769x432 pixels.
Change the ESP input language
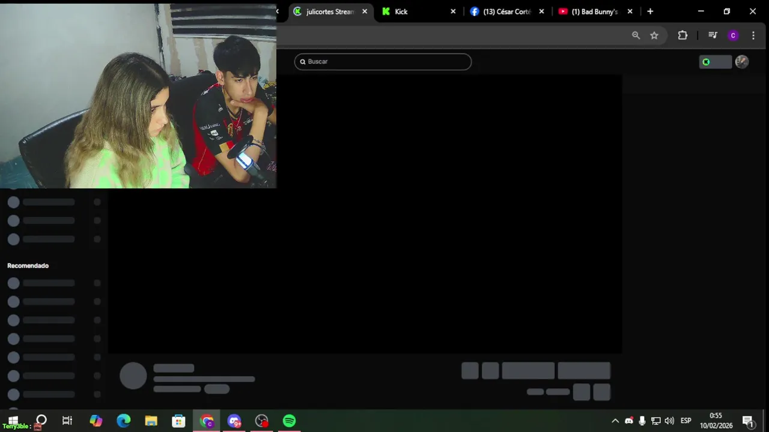click(x=685, y=421)
